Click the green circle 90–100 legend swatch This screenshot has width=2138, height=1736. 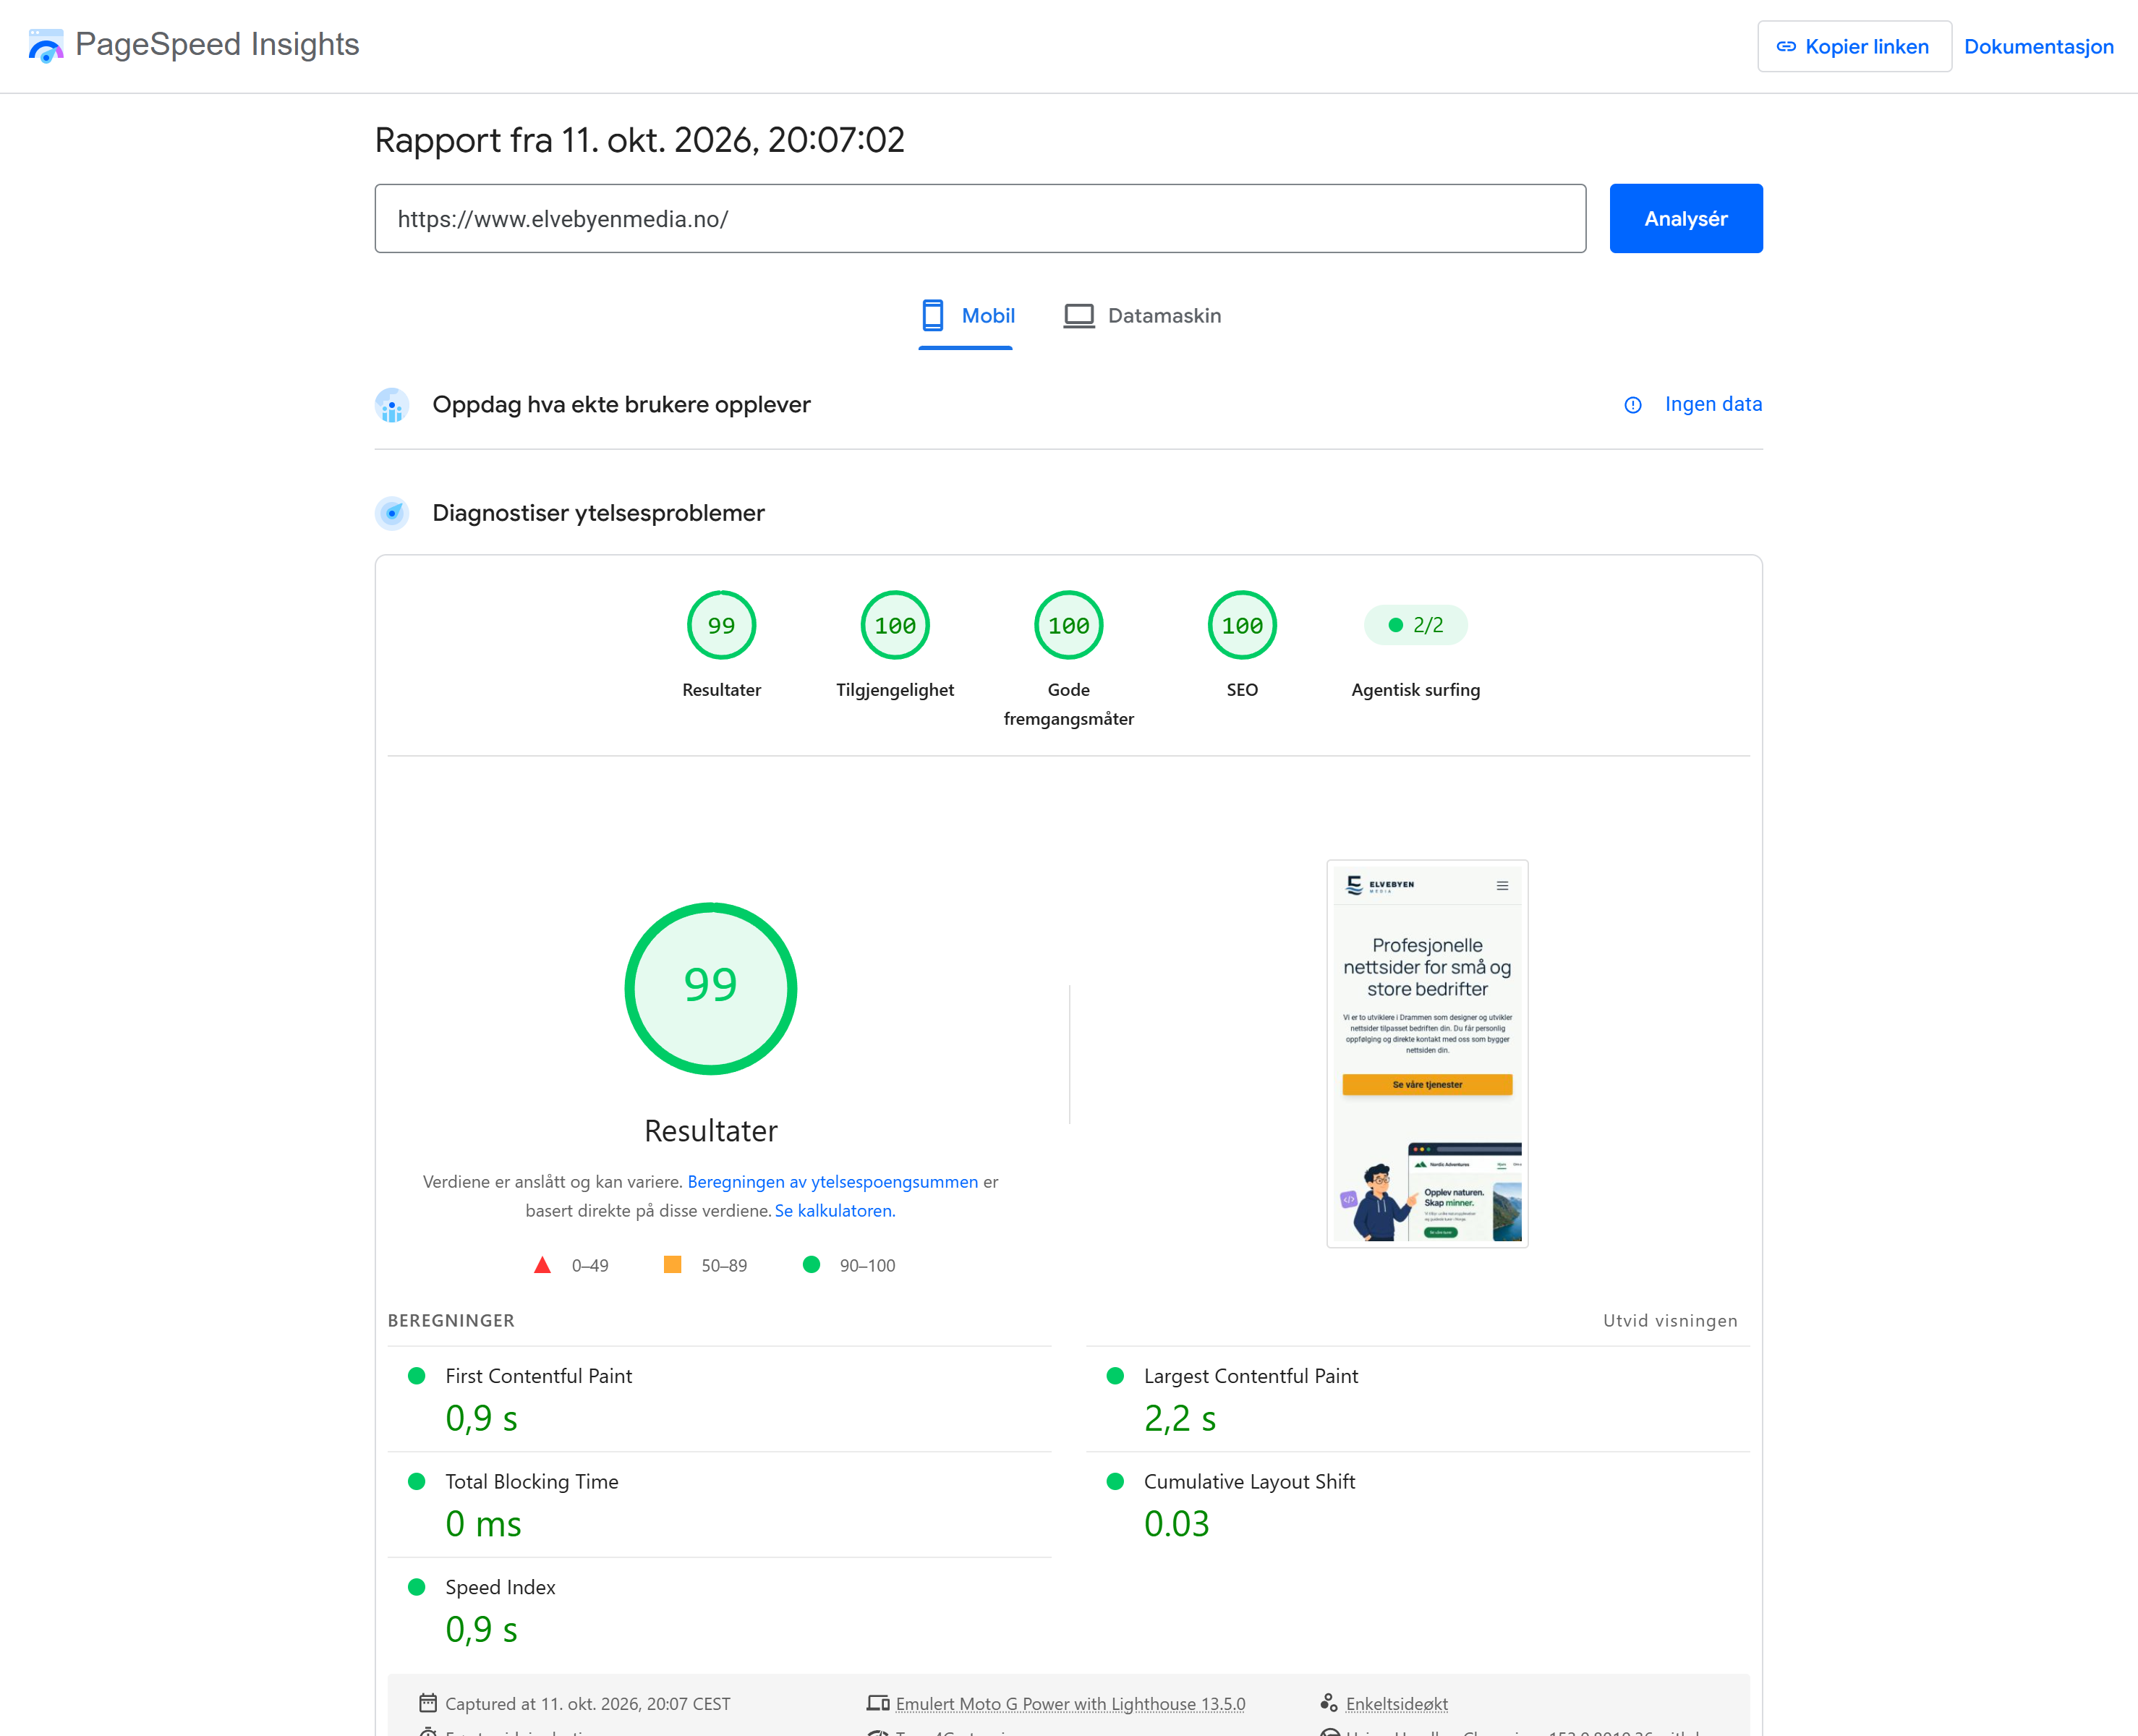click(x=811, y=1265)
